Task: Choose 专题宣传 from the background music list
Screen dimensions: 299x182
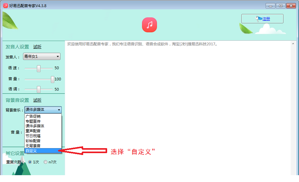Action: pyautogui.click(x=43, y=121)
